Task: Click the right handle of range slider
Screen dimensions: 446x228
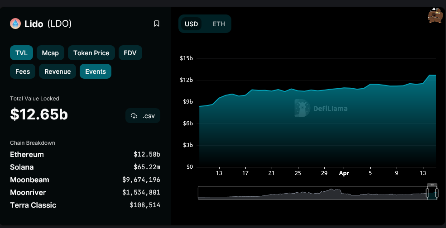Action: [437, 193]
